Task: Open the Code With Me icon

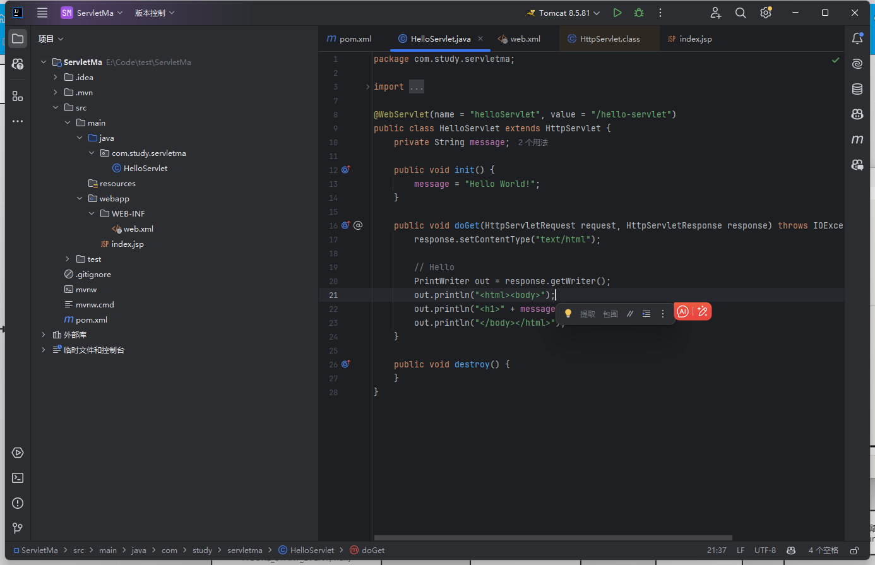Action: pos(716,13)
